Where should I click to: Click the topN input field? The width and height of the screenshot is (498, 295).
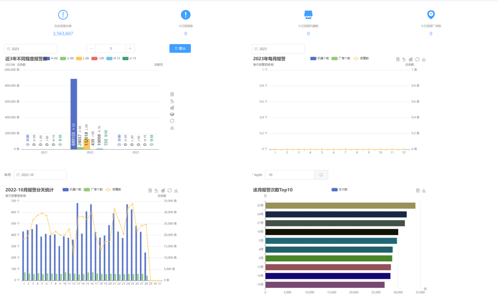[x=289, y=175]
